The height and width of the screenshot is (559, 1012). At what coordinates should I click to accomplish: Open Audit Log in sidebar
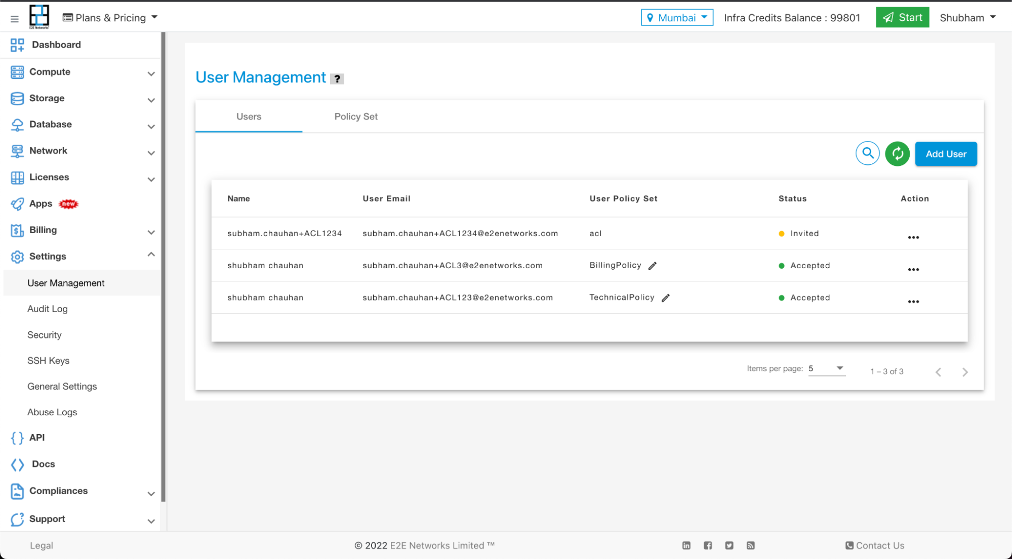click(47, 309)
